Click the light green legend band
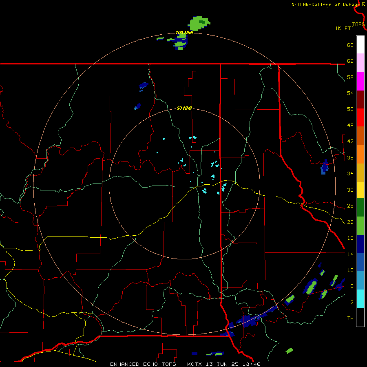 360,226
